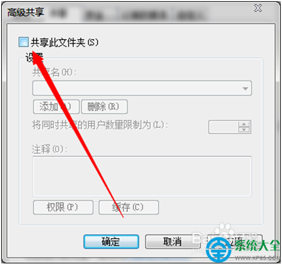Click the 系统大全 watermark logo icon
The width and height of the screenshot is (282, 264).
218,249
